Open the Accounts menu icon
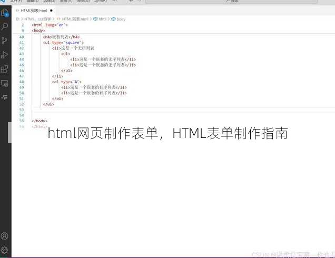 tap(4, 236)
